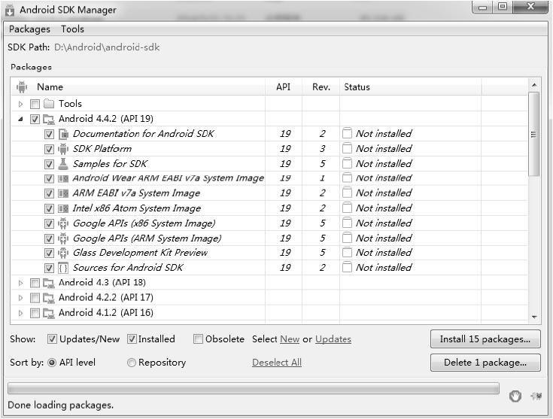Uncheck the SDK Platform checkbox
Image resolution: width=553 pixels, height=419 pixels.
click(x=50, y=149)
